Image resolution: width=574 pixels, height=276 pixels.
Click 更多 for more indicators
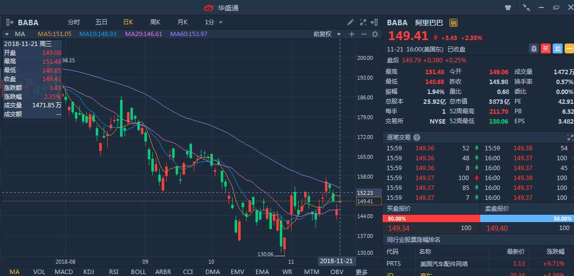click(x=362, y=272)
